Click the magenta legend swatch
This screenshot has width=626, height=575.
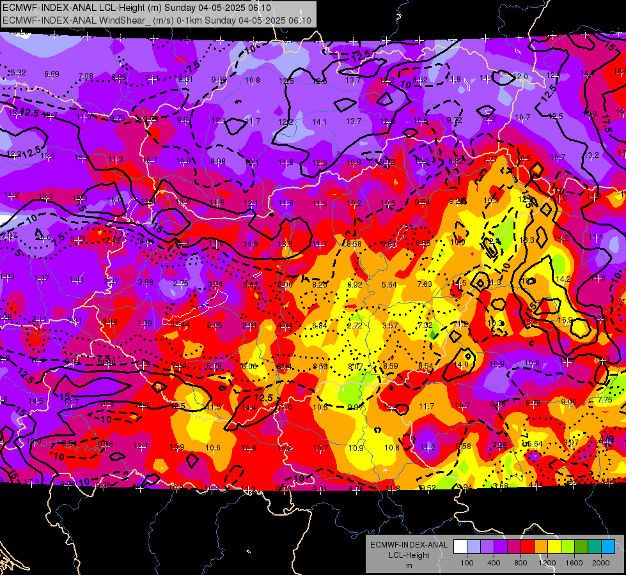coord(514,547)
